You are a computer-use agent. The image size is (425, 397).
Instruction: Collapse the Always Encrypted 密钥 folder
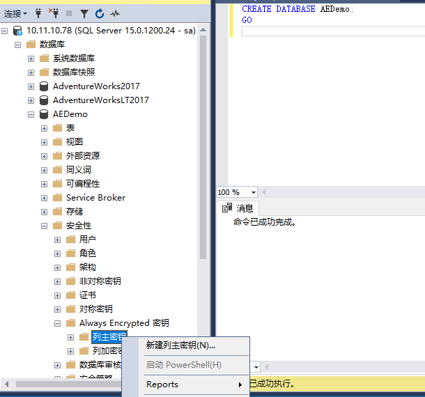[57, 324]
